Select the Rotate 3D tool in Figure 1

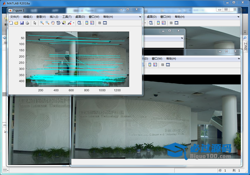(58, 23)
